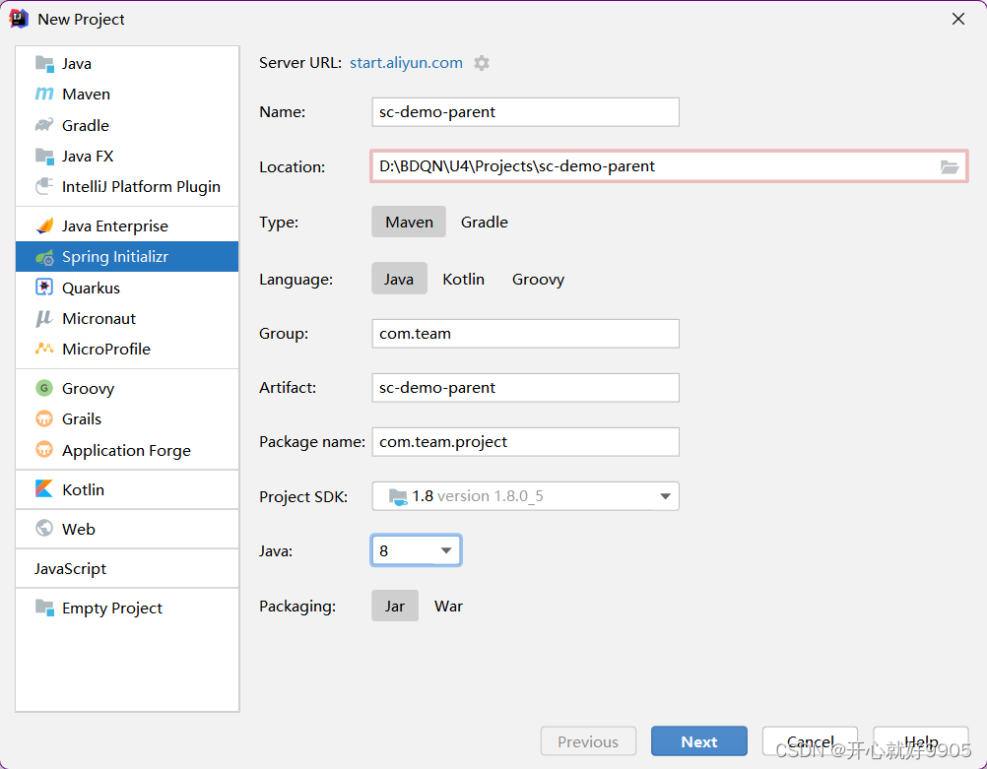The width and height of the screenshot is (987, 769).
Task: Select War packaging
Action: [x=448, y=606]
